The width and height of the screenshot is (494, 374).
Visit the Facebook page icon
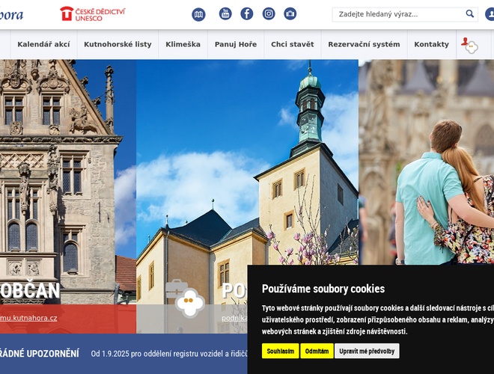(247, 14)
